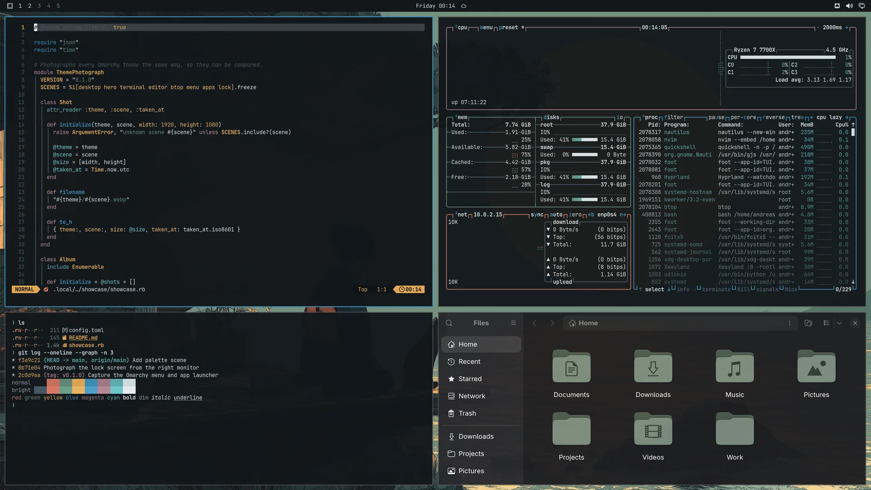Toggle io mode in btop disks box
This screenshot has height=490, width=871.
tap(620, 118)
